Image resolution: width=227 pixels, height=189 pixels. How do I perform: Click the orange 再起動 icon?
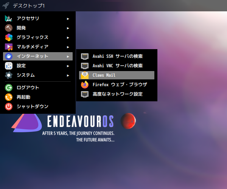click(x=9, y=97)
